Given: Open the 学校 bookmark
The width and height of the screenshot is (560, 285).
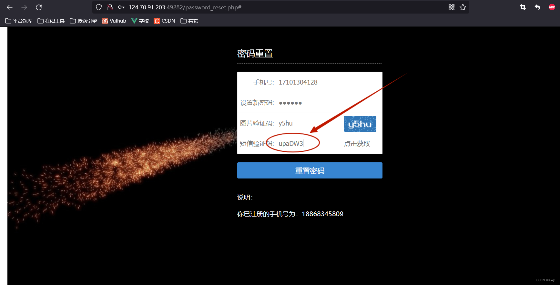Looking at the screenshot, I should (x=140, y=21).
